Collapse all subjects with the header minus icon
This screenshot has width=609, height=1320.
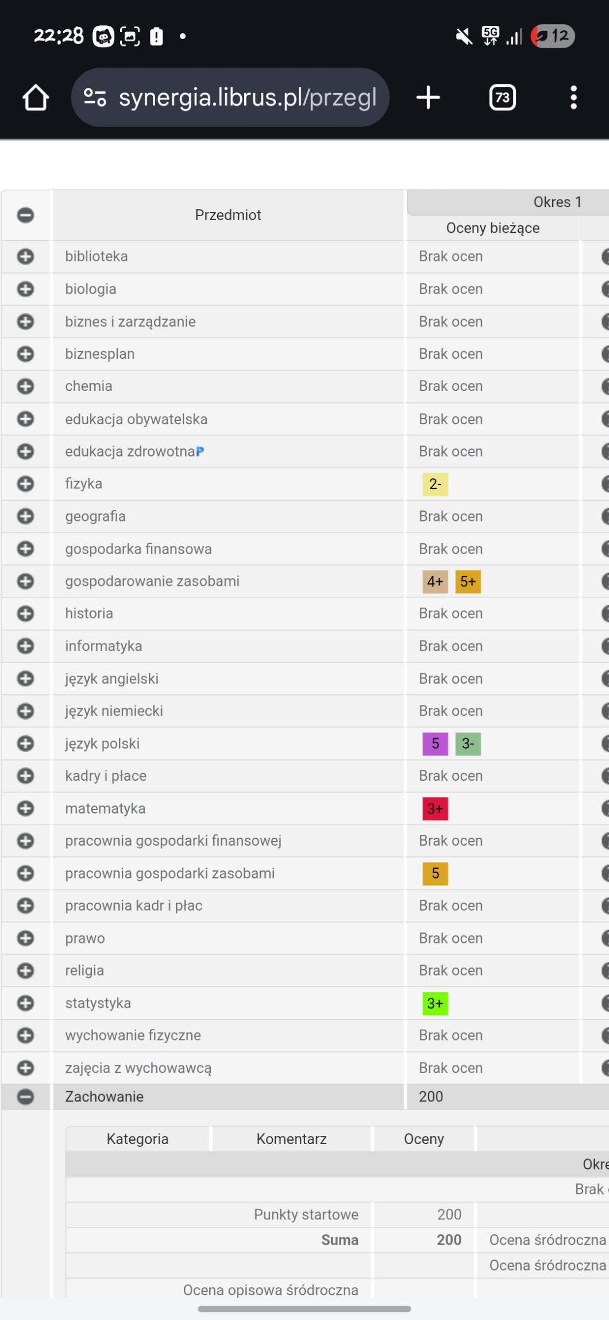click(x=25, y=215)
